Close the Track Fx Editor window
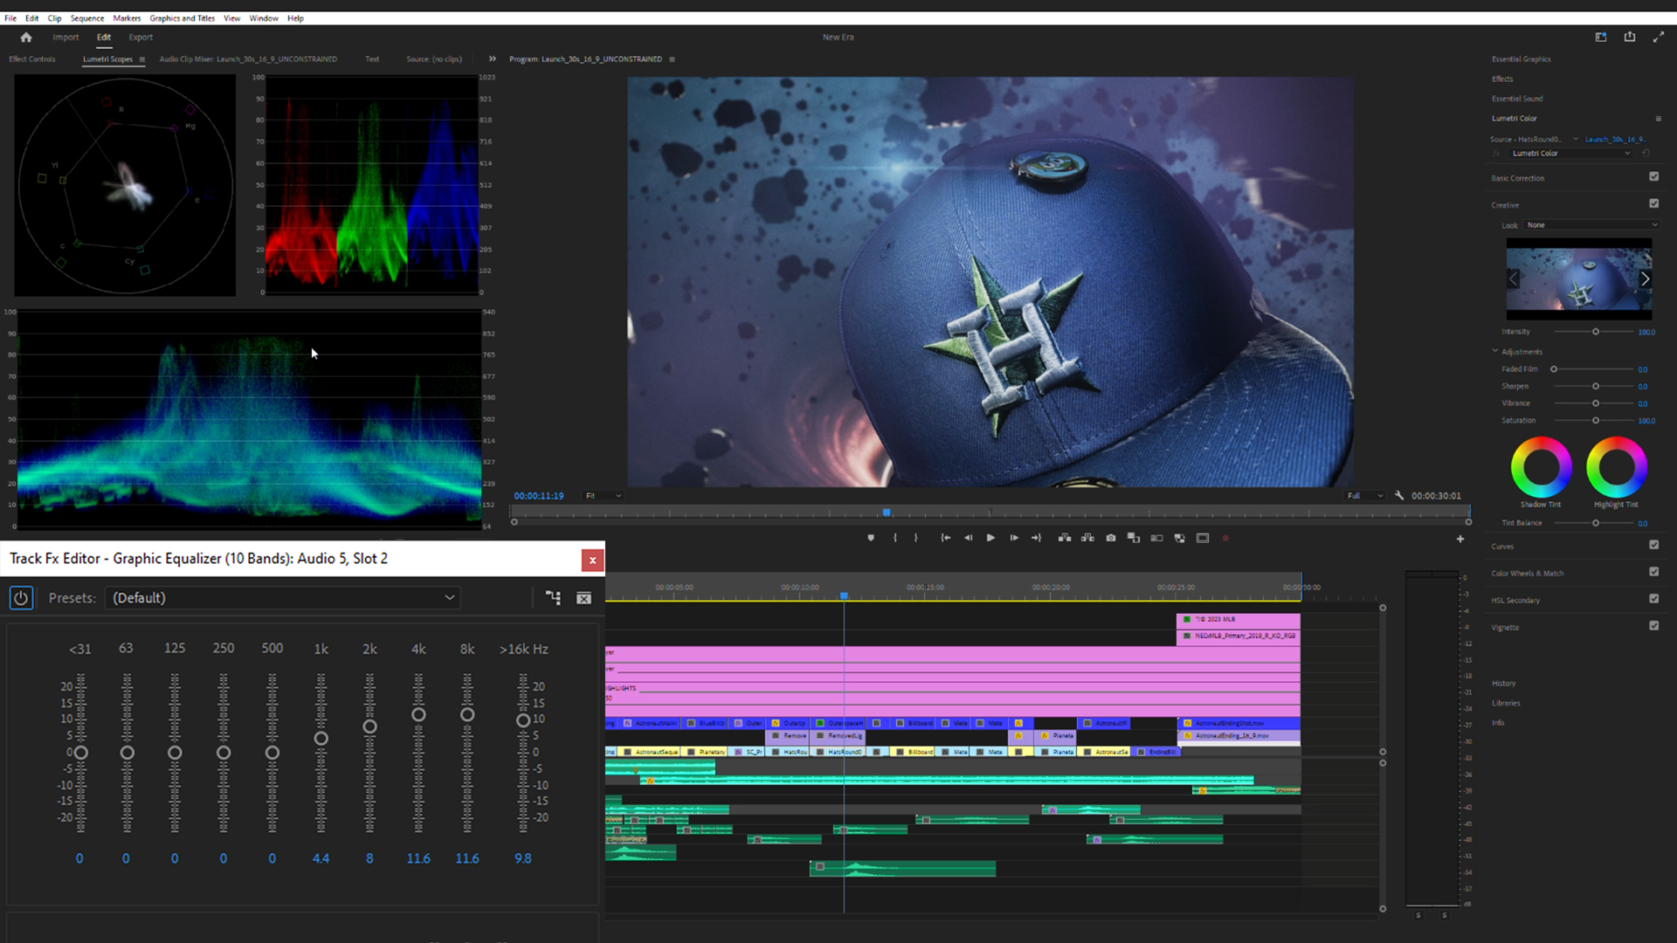Viewport: 1677px width, 943px height. [592, 560]
